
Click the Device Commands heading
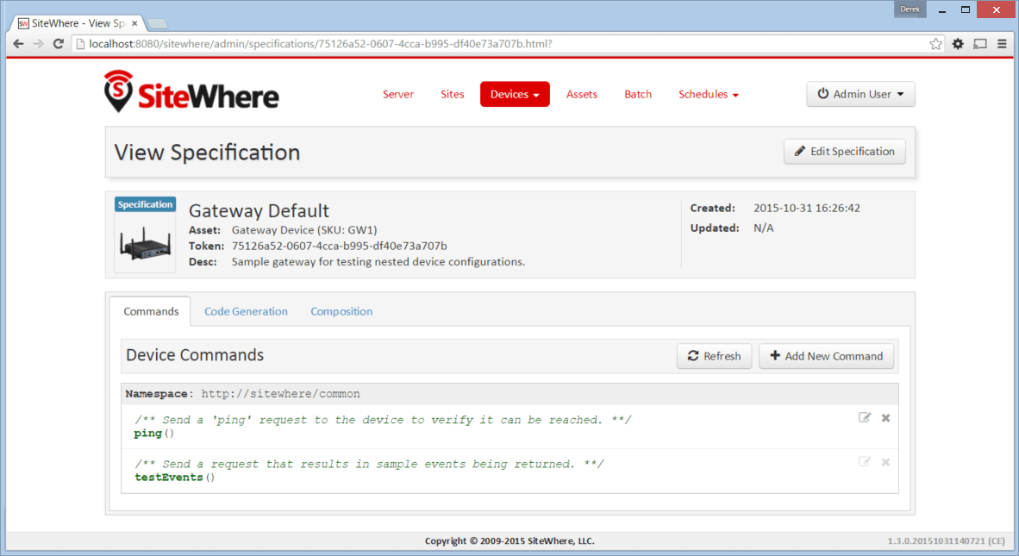[x=195, y=354]
